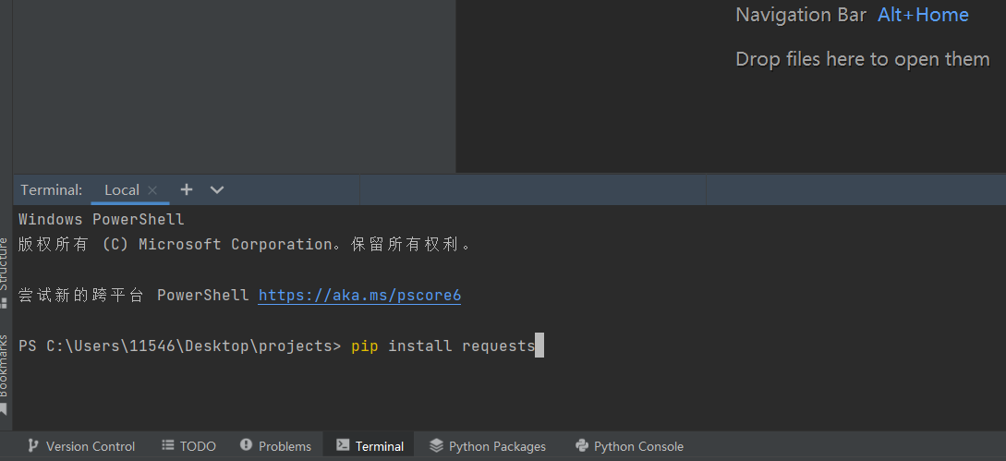
Task: Click the Python Console snake icon
Action: (x=582, y=445)
